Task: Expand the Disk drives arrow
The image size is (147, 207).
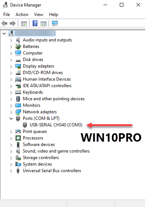Action: (x=11, y=60)
